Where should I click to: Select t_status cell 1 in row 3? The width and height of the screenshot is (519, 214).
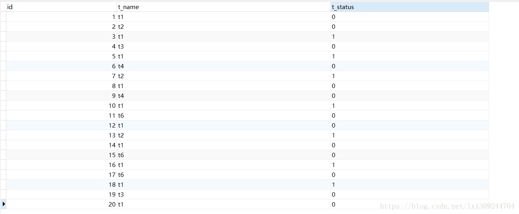[410, 37]
